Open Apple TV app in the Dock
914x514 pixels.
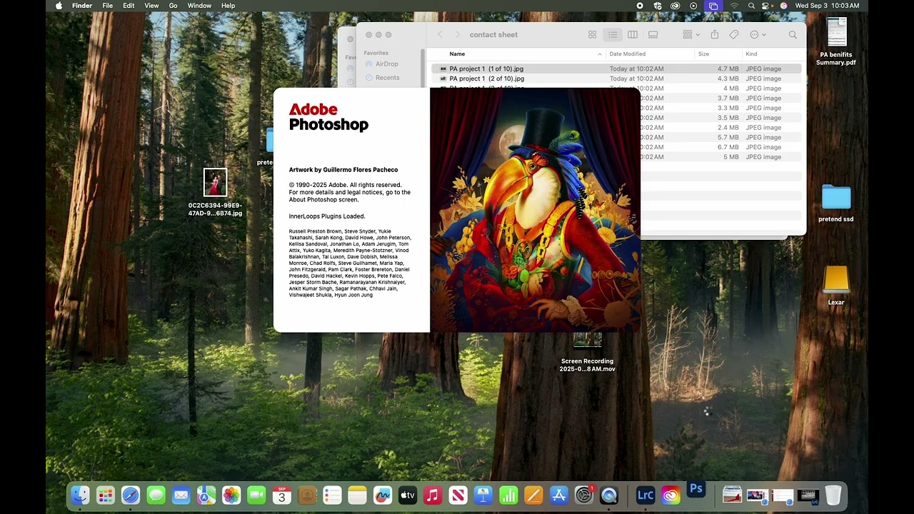click(x=408, y=495)
